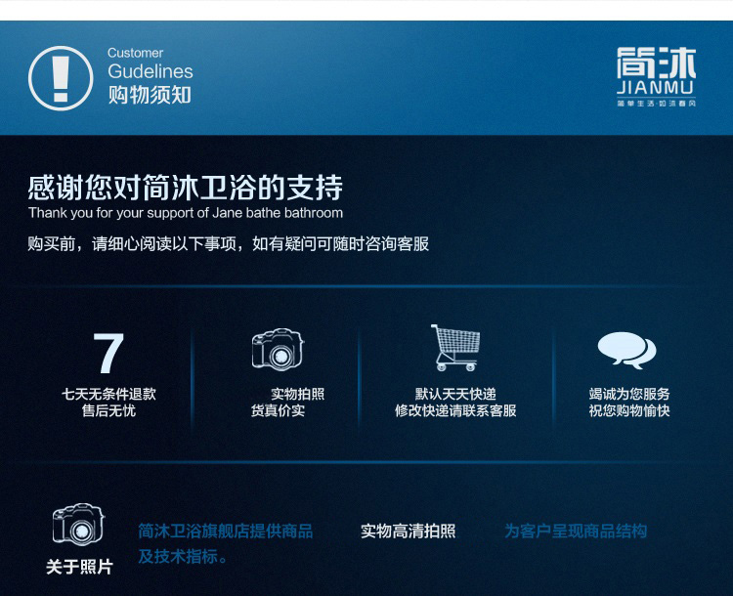Viewport: 733px width, 596px height.
Task: Click the exclamation mark circle icon
Action: (61, 78)
